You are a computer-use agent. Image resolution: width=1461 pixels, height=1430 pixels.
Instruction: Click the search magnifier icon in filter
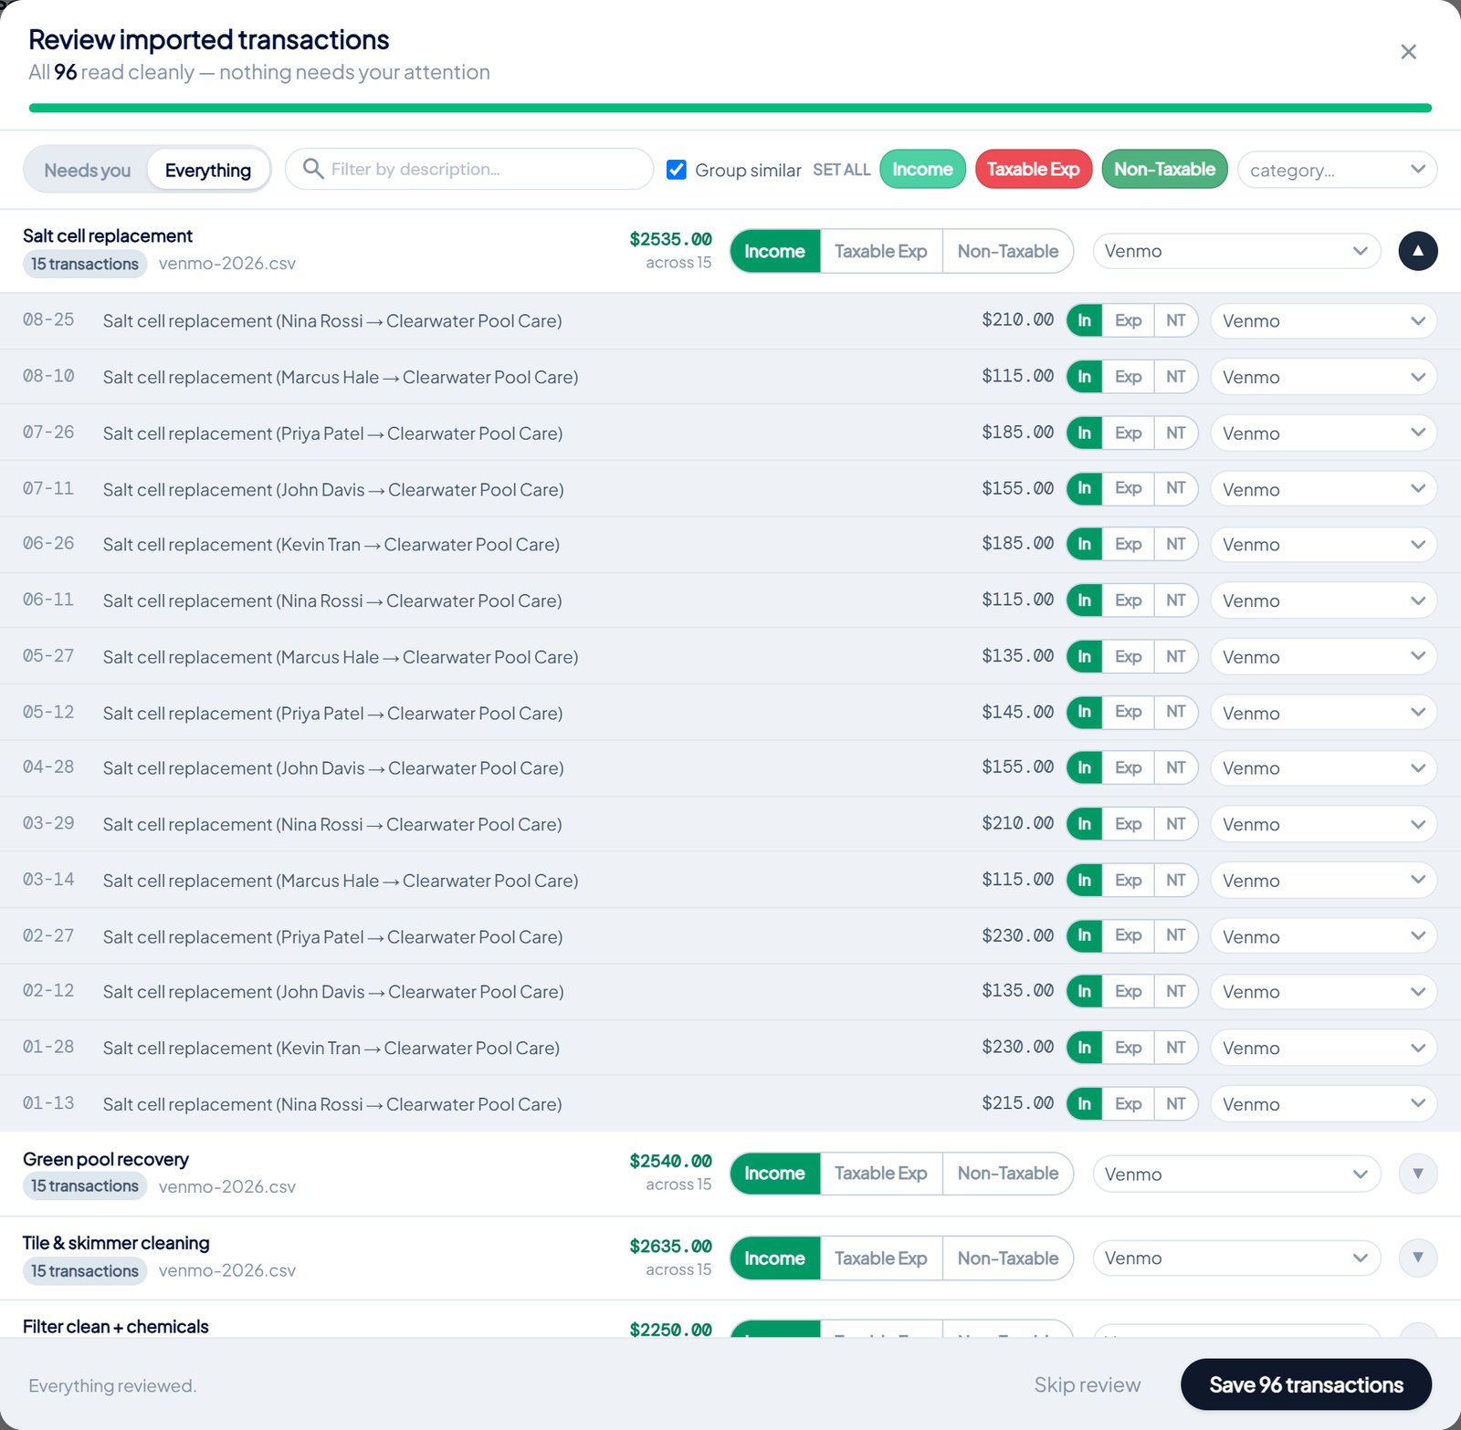point(313,169)
